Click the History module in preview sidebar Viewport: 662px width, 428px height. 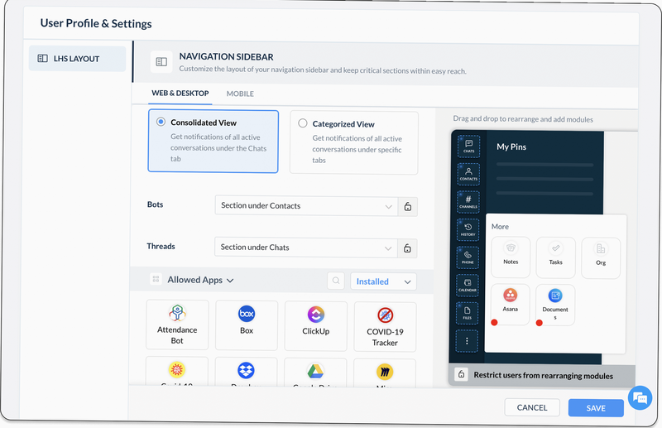click(468, 230)
